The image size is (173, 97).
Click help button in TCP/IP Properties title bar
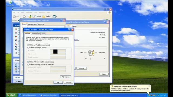[69, 30]
